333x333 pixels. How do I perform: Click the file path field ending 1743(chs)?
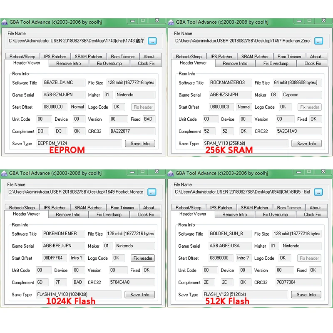[76, 41]
